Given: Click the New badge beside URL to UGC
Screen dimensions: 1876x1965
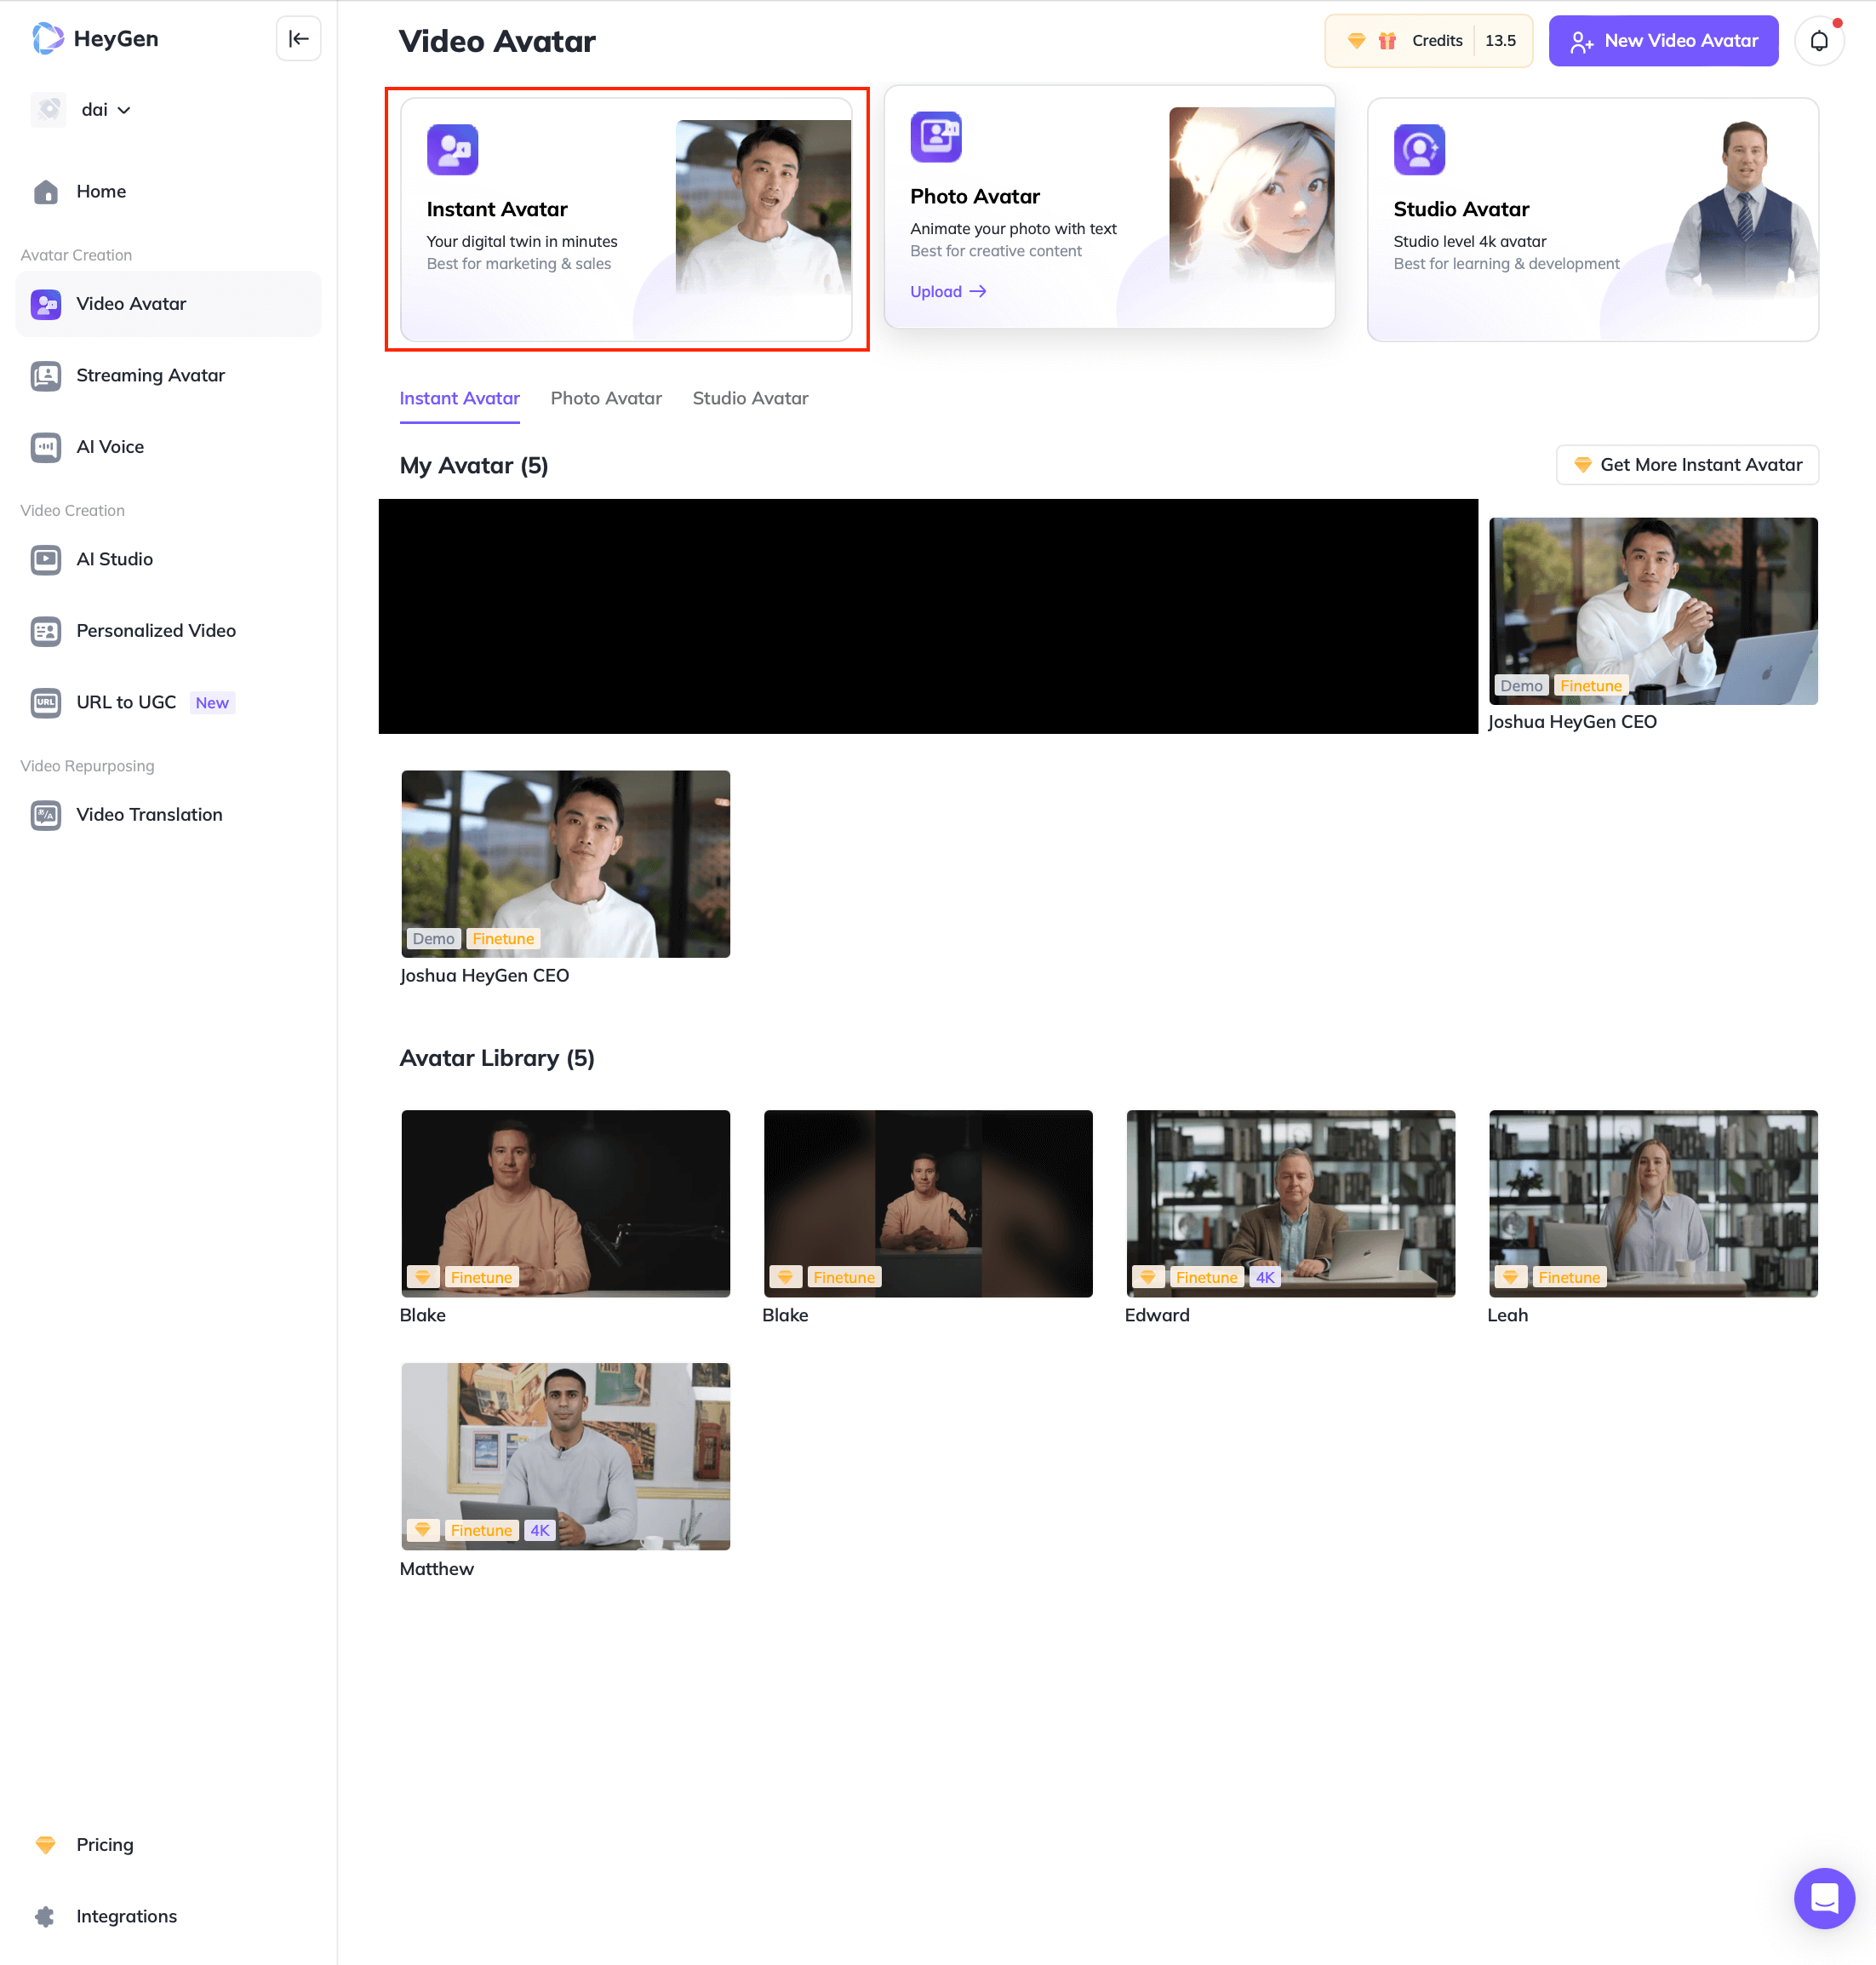Looking at the screenshot, I should tap(212, 703).
